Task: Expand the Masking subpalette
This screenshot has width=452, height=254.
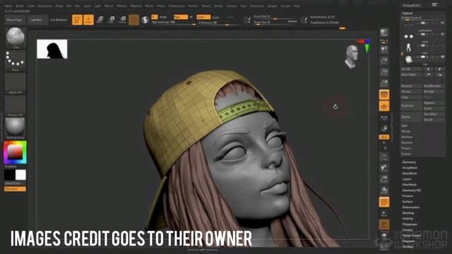Action: pos(408,213)
